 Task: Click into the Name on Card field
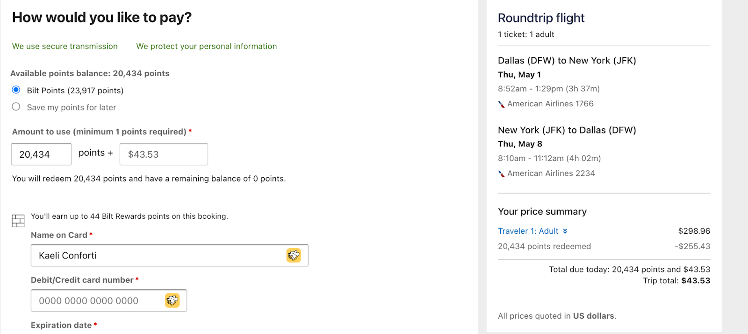tap(159, 255)
